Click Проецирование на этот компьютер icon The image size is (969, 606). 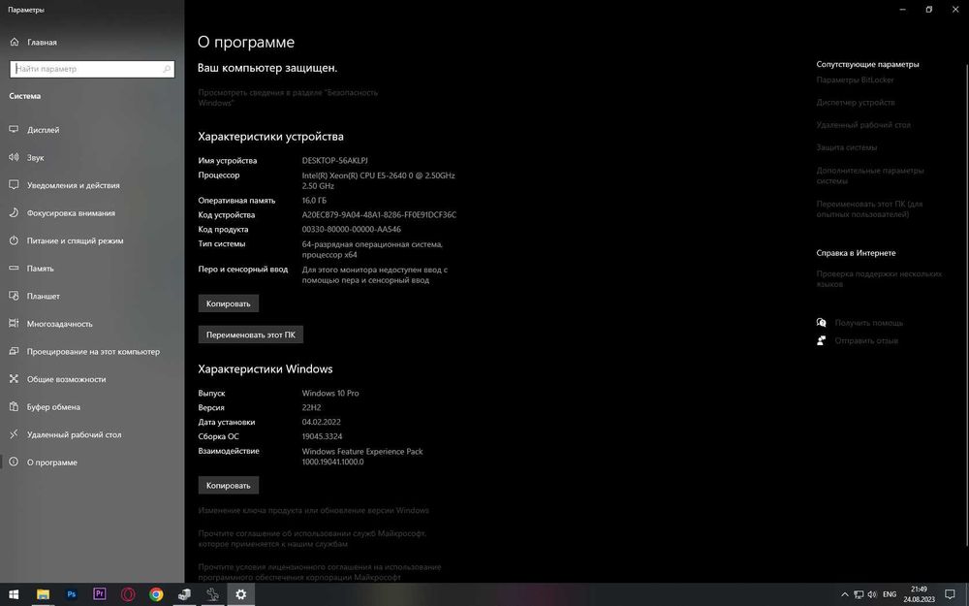tap(14, 351)
